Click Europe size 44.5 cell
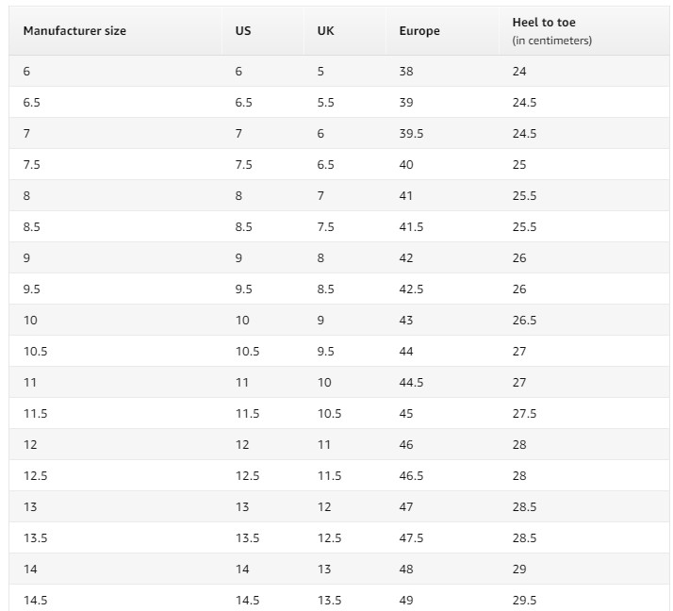The width and height of the screenshot is (673, 611). (x=411, y=383)
